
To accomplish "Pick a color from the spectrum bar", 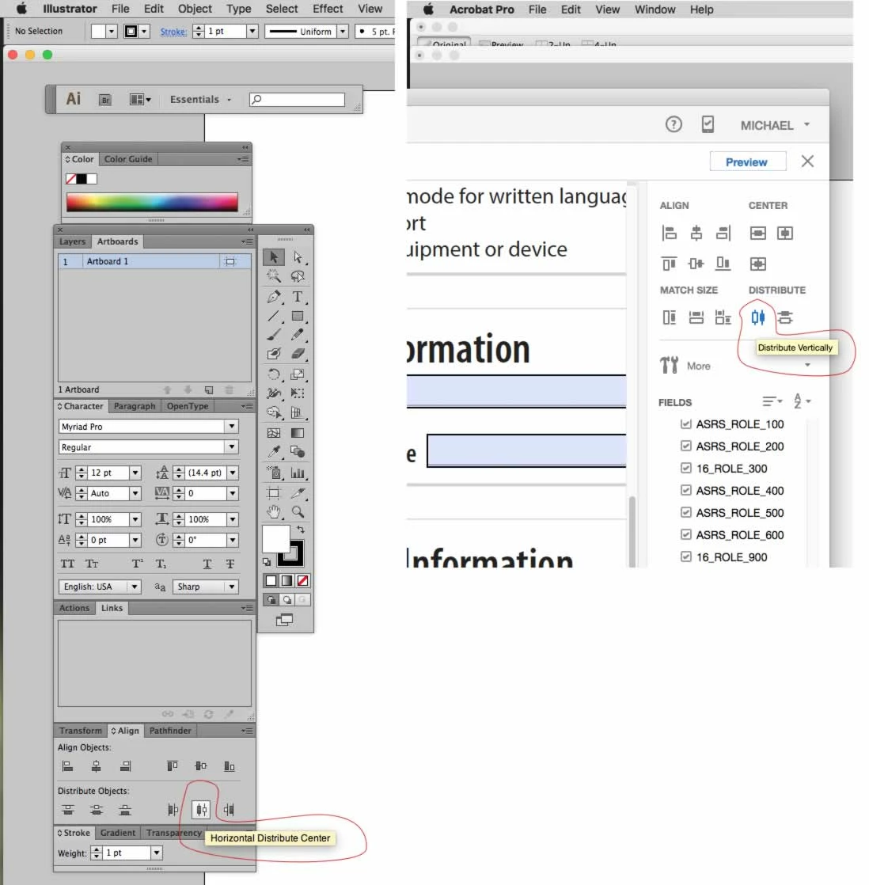I will (x=152, y=202).
